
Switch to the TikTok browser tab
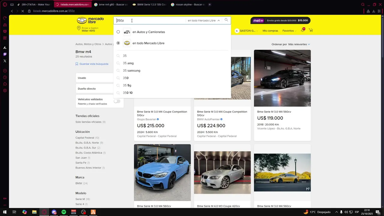click(34, 4)
